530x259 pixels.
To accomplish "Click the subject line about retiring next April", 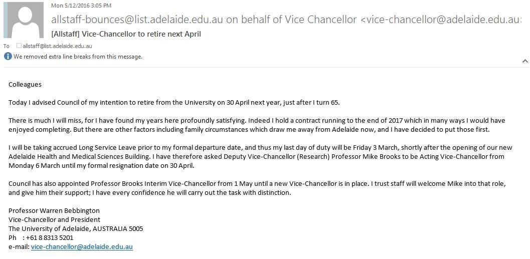I will 126,34.
